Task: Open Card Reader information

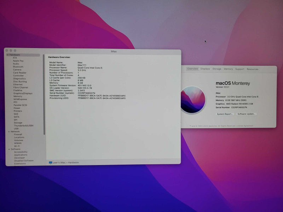Action: click(19, 73)
